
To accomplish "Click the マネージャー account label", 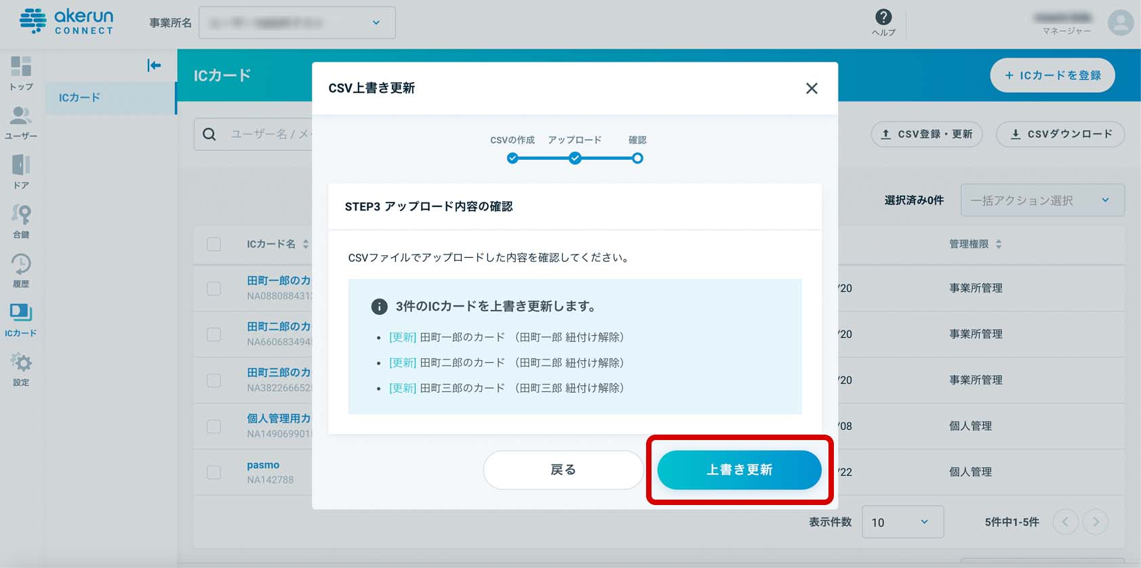I will [1066, 31].
